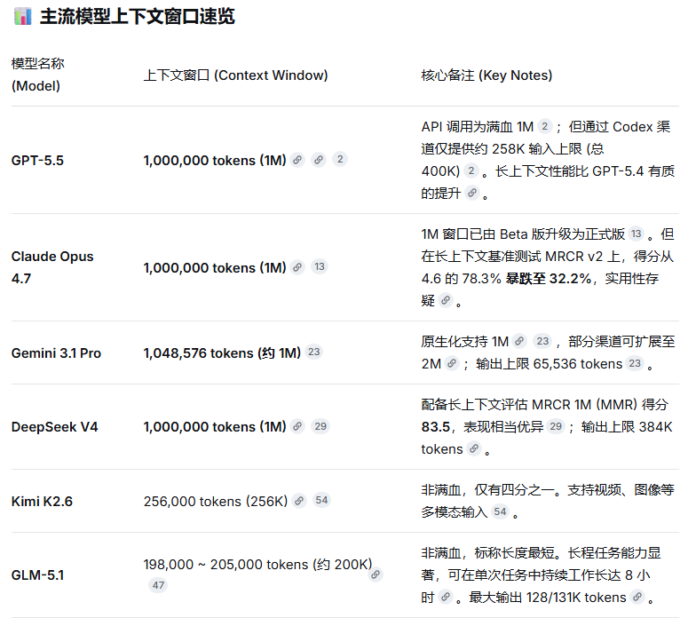Click link icon in DeepSeek V4 context cell
688x618 pixels.
pyautogui.click(x=297, y=426)
